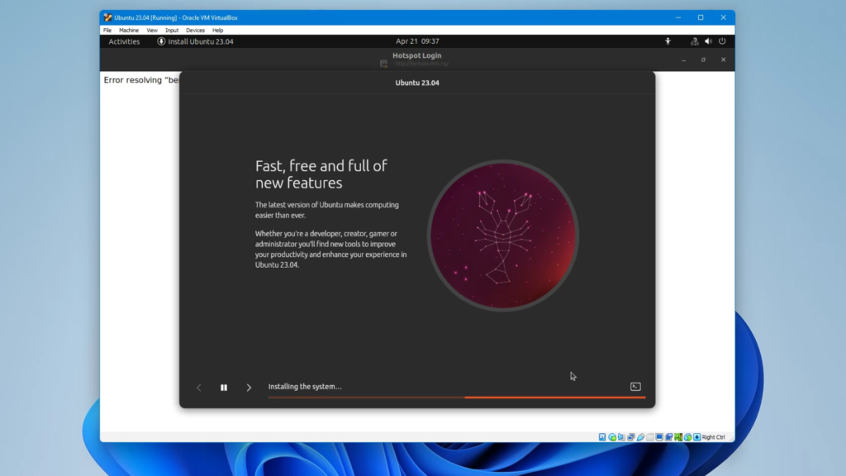
Task: Click the Install Ubuntu 23.04 app menu
Action: [x=195, y=41]
